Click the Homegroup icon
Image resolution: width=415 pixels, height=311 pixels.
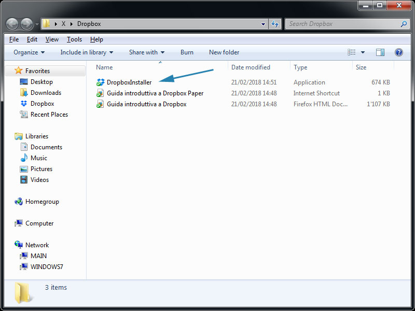click(19, 202)
